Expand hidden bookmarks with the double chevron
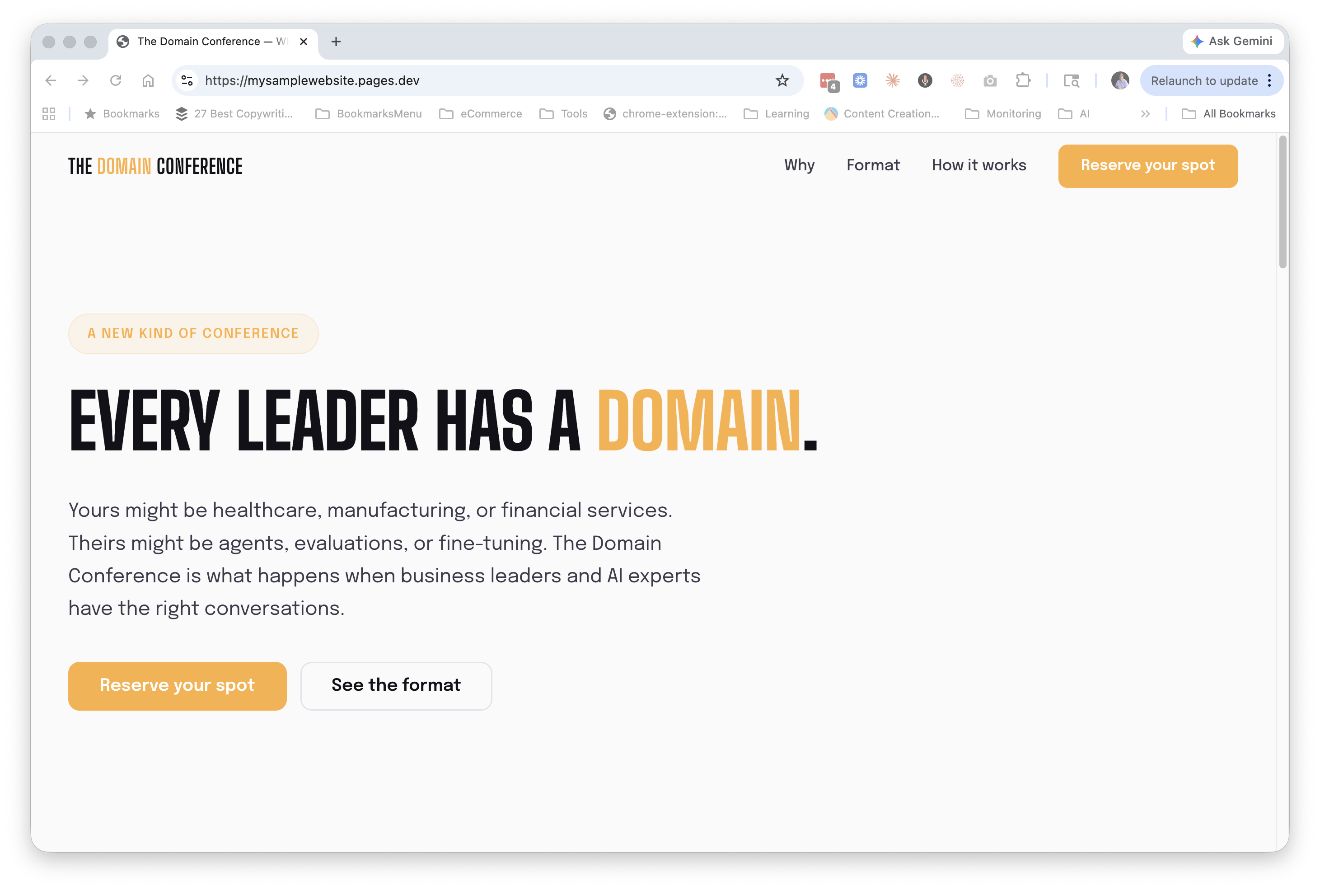Image resolution: width=1320 pixels, height=890 pixels. (1145, 113)
